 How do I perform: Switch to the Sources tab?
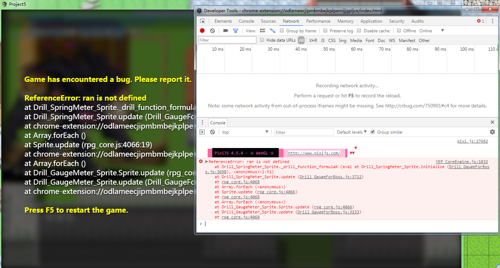(x=268, y=21)
